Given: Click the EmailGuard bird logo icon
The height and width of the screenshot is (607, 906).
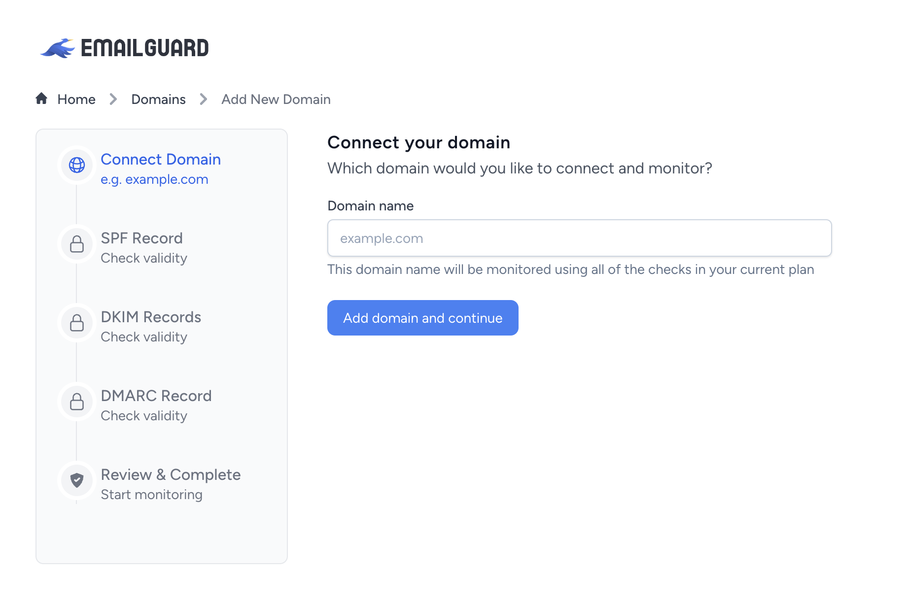Looking at the screenshot, I should pos(58,48).
